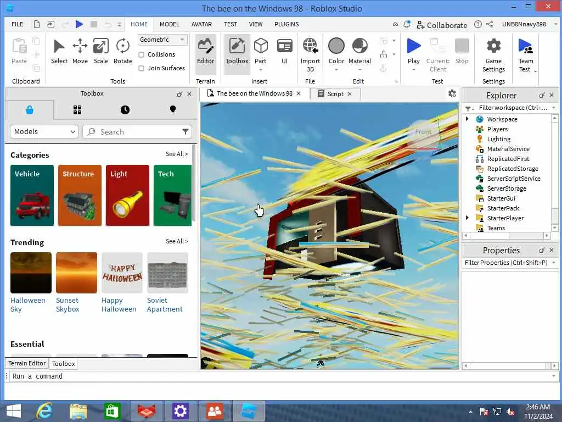Viewport: 562px width, 422px height.
Task: Open the command bar history dropdown
Action: coord(554,376)
